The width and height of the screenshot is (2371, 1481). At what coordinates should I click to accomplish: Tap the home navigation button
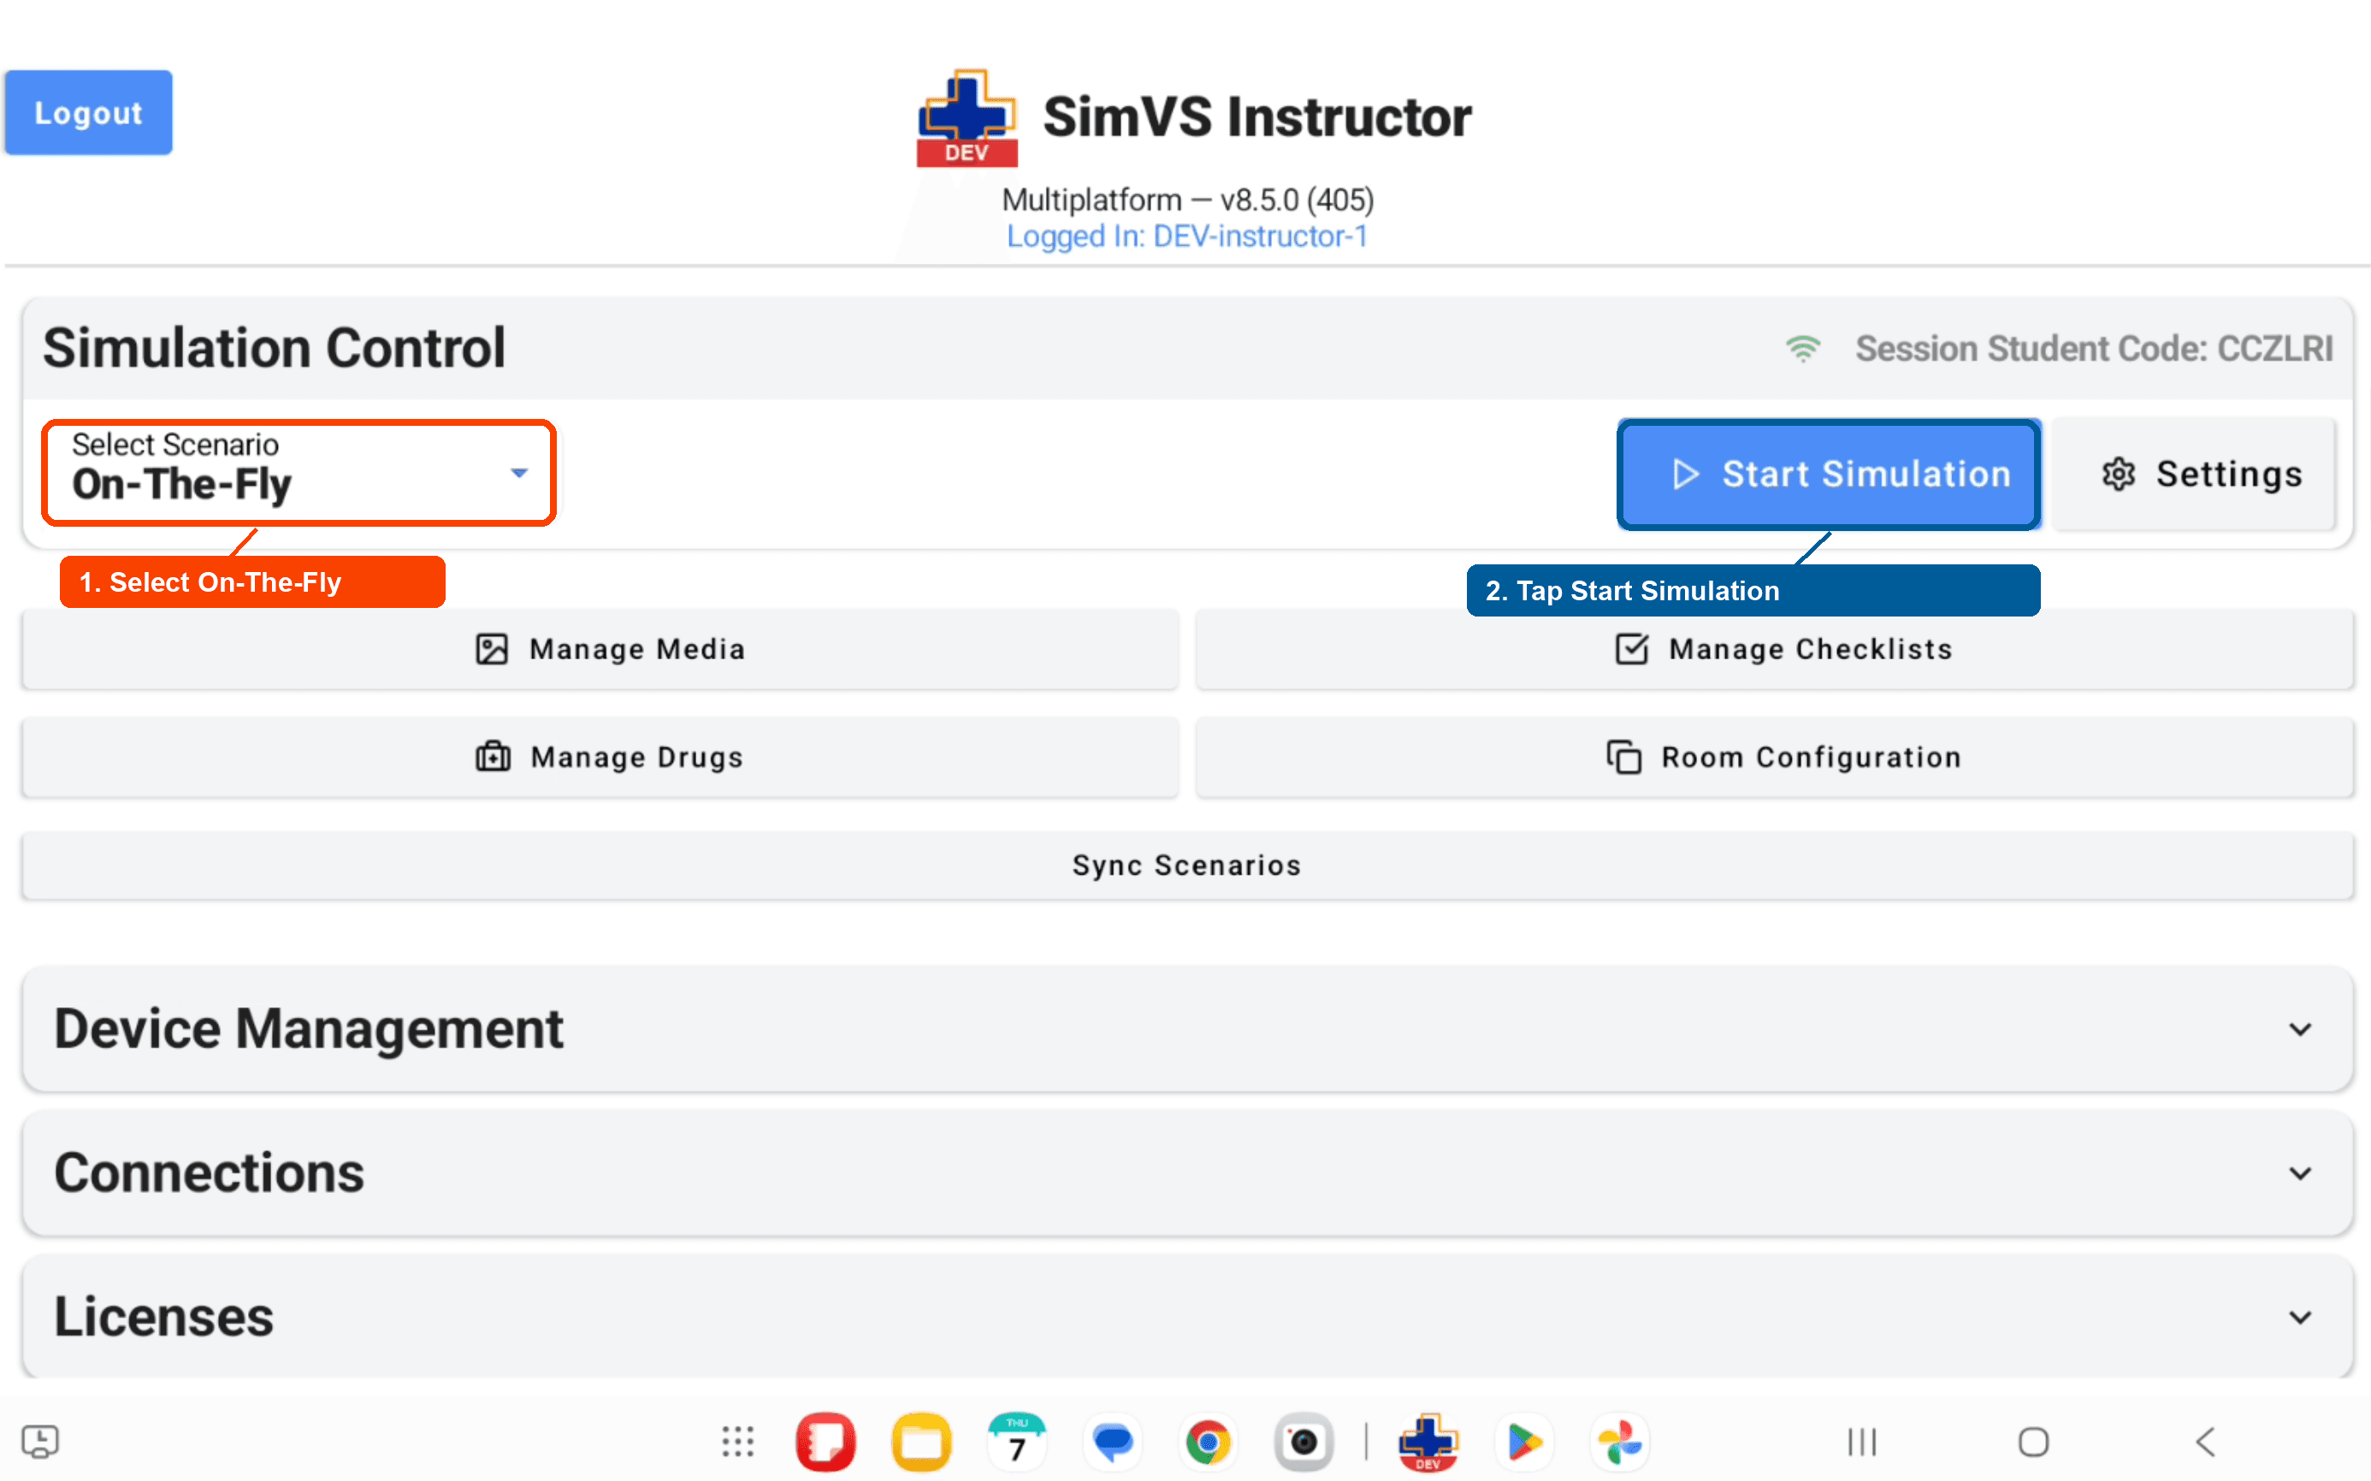pyautogui.click(x=2034, y=1442)
